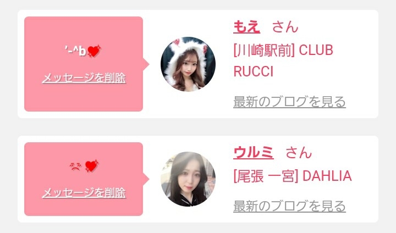Image resolution: width=396 pixels, height=233 pixels.
Task: View ウルミ's latest blog post
Action: pyautogui.click(x=289, y=206)
